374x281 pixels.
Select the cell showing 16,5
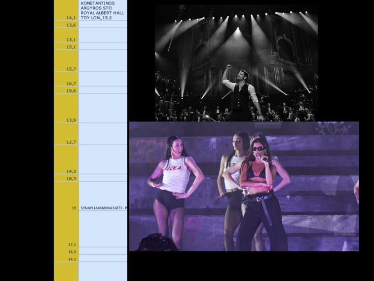pyautogui.click(x=66, y=251)
